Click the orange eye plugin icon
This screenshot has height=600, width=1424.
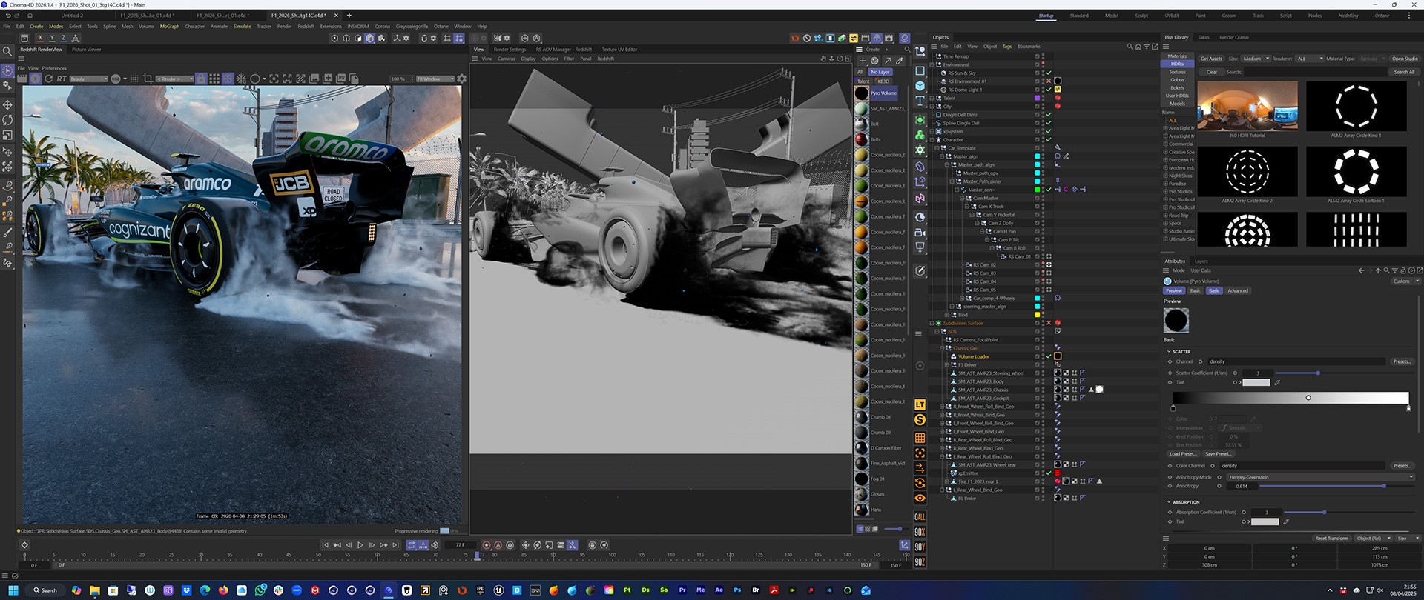tap(920, 498)
